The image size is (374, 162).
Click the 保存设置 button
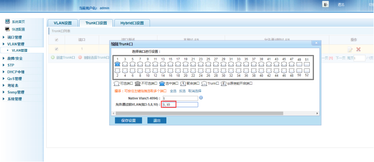coord(128,121)
